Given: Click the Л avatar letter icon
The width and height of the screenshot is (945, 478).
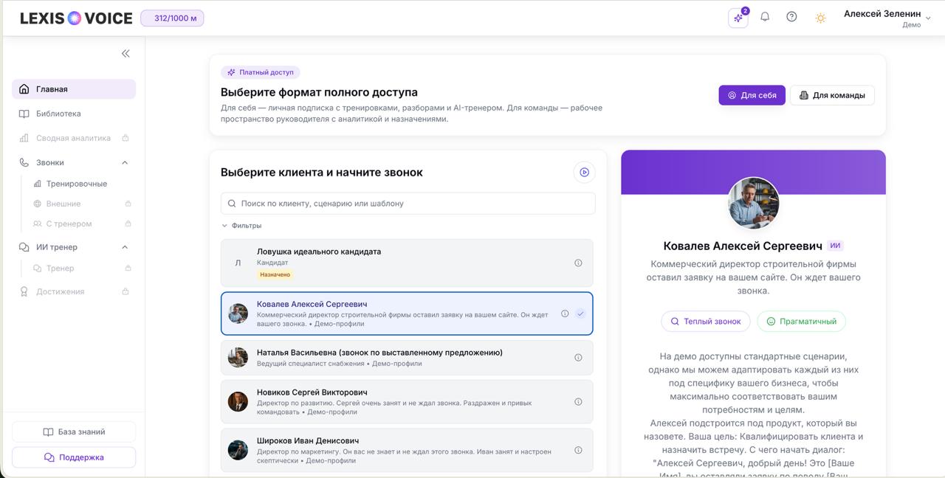Looking at the screenshot, I should [x=238, y=263].
